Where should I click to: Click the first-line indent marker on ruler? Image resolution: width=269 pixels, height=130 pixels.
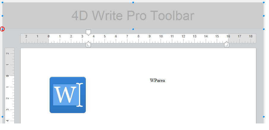[88, 32]
